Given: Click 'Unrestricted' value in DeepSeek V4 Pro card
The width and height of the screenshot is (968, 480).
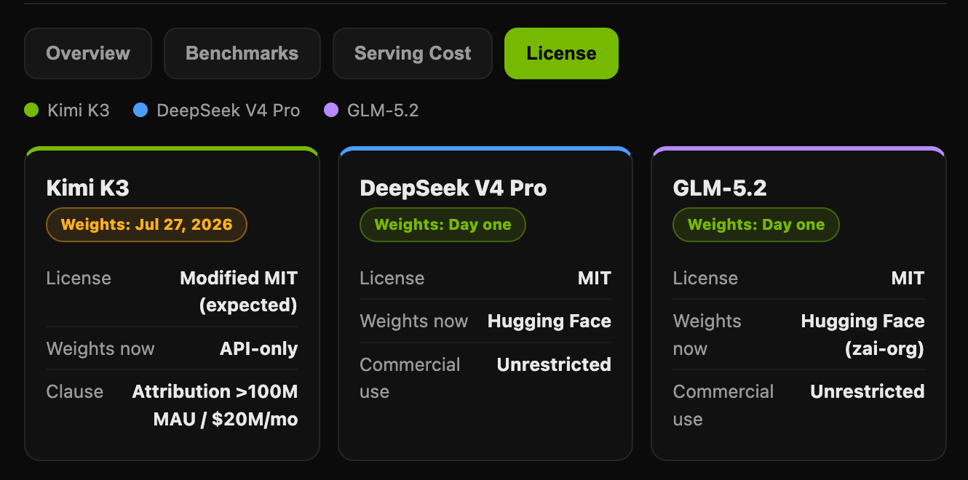Looking at the screenshot, I should [554, 364].
